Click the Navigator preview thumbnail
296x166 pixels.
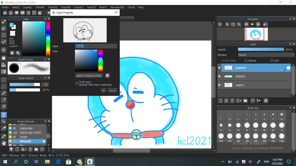pos(256,34)
